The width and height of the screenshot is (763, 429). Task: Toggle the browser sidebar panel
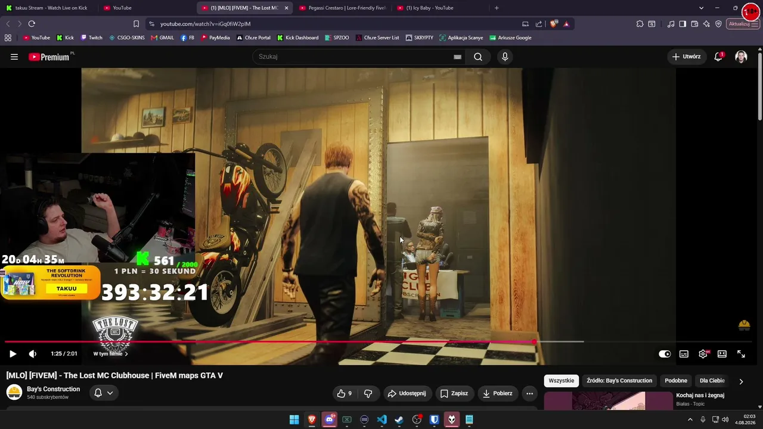(683, 24)
